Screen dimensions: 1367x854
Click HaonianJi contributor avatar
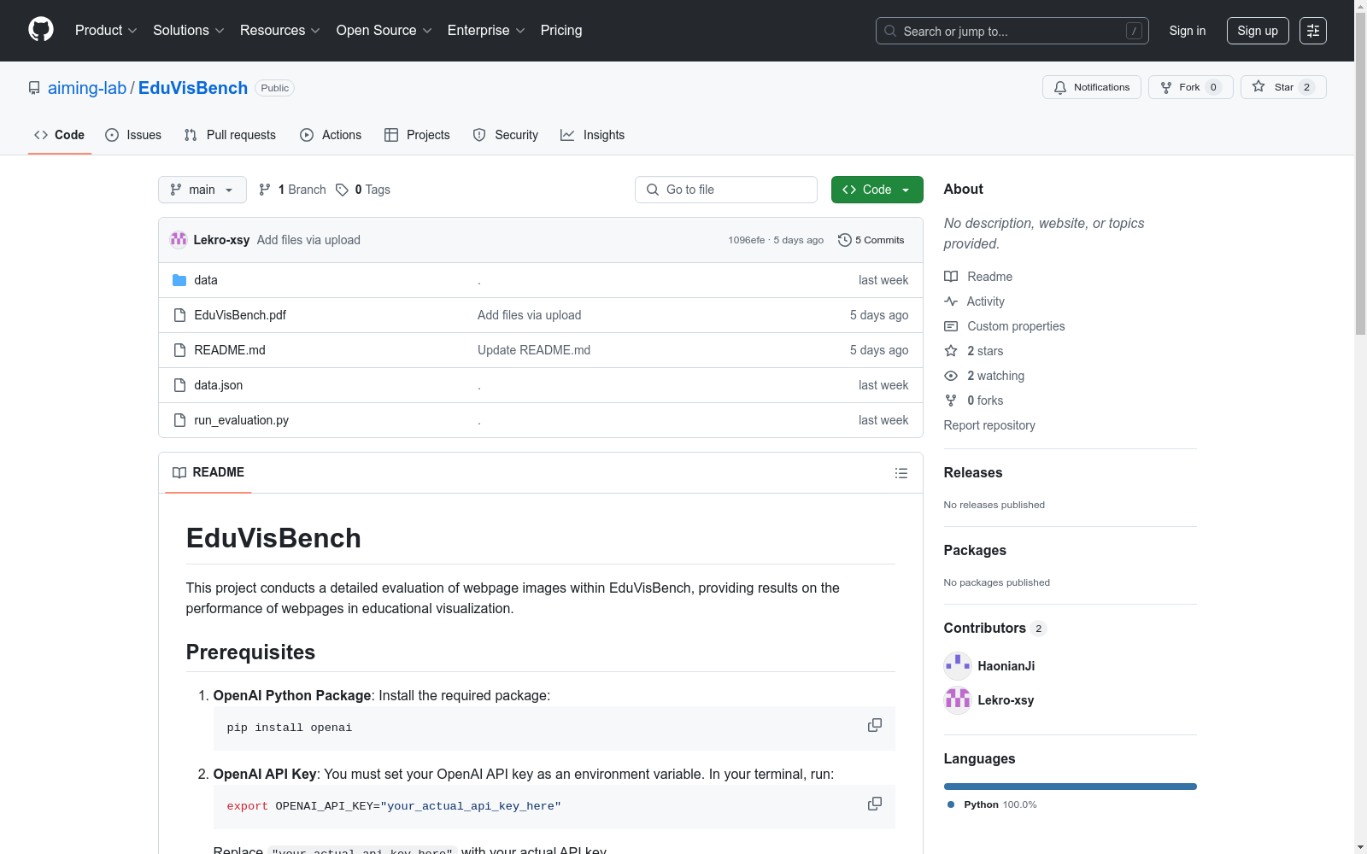click(958, 666)
